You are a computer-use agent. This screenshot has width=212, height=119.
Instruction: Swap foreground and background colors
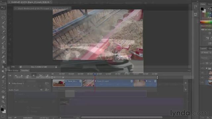coord(5,106)
